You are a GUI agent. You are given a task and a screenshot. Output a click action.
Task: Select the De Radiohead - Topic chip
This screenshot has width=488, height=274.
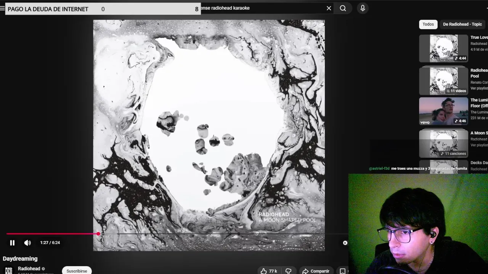462,24
